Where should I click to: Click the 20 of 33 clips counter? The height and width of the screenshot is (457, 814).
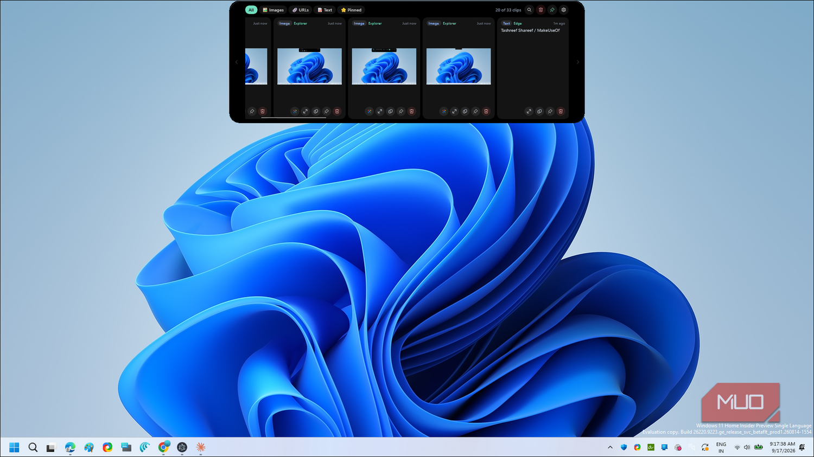[508, 10]
